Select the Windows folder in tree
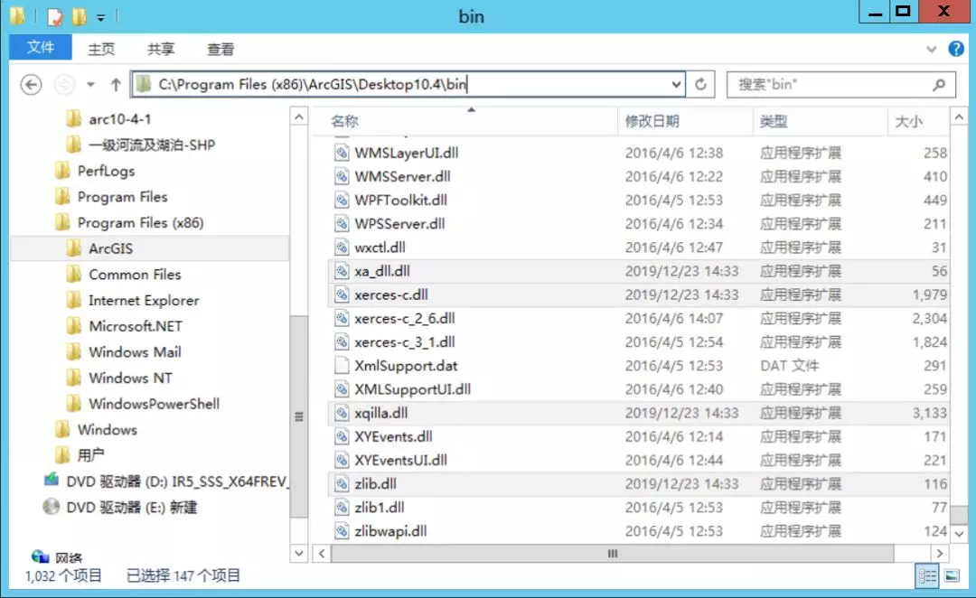 click(96, 430)
